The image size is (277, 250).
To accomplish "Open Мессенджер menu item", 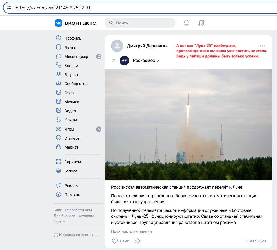I will [76, 57].
